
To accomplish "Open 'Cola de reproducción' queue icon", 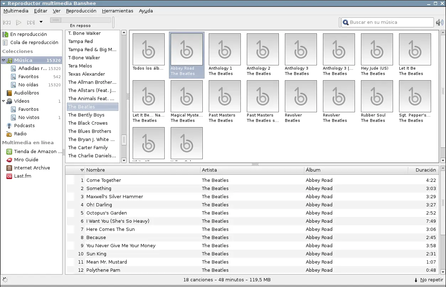I will point(5,43).
